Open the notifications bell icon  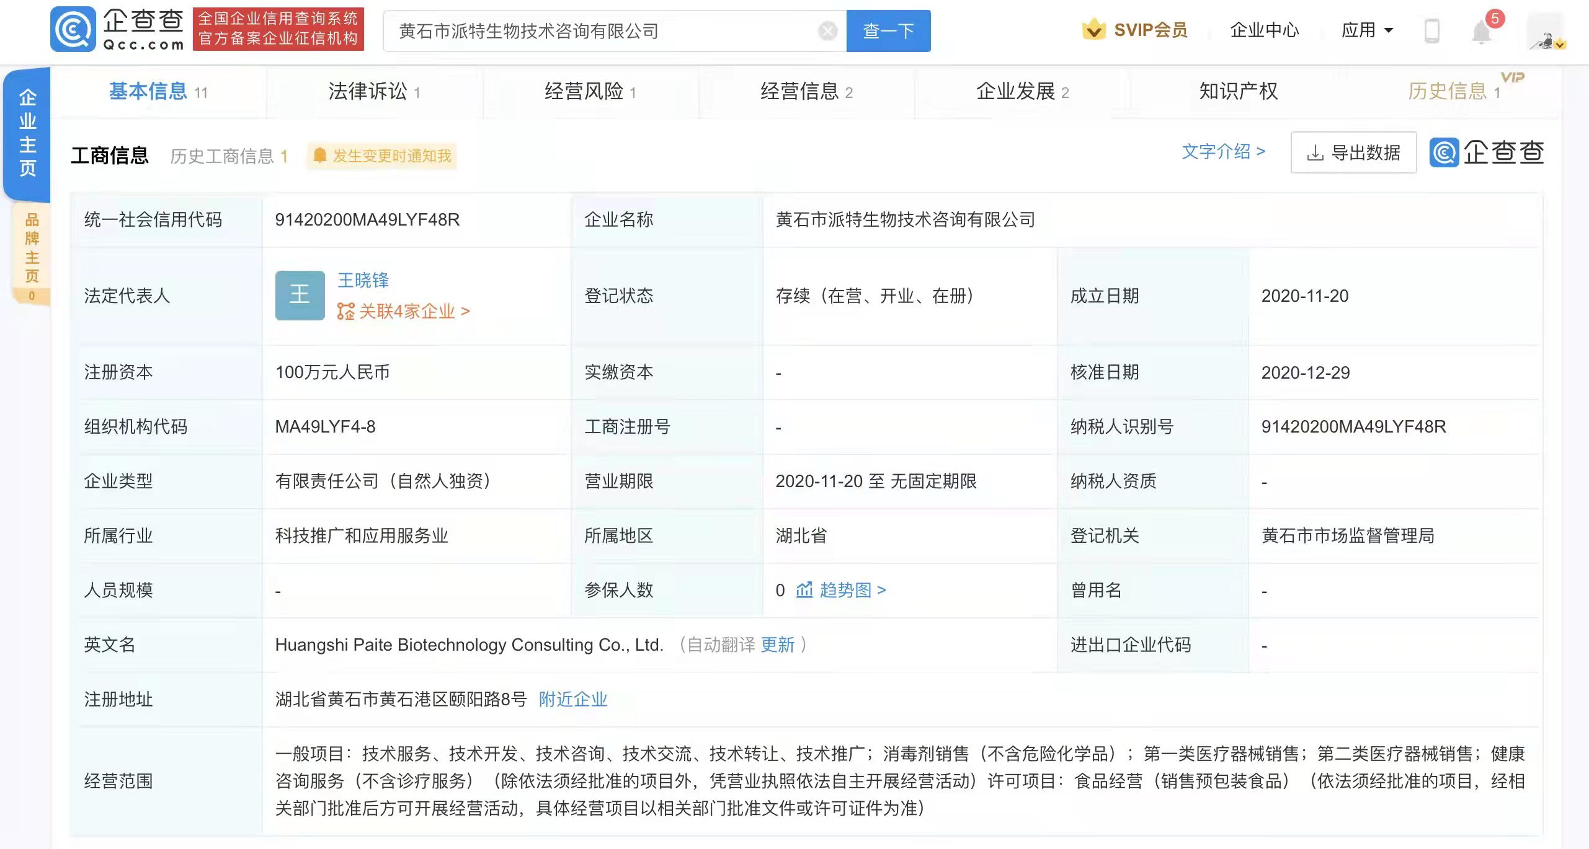[x=1481, y=32]
